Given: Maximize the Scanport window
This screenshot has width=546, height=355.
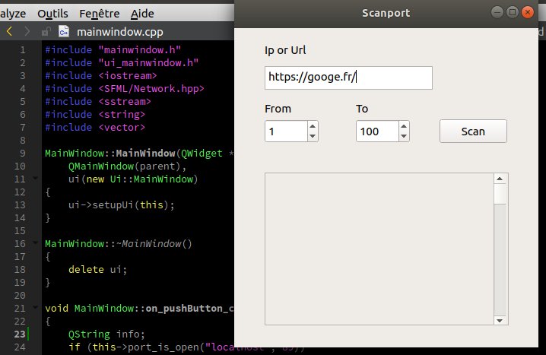Looking at the screenshot, I should pyautogui.click(x=513, y=12).
